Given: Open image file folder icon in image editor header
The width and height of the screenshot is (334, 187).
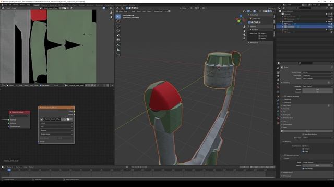Looking at the screenshot, I should [65, 8].
